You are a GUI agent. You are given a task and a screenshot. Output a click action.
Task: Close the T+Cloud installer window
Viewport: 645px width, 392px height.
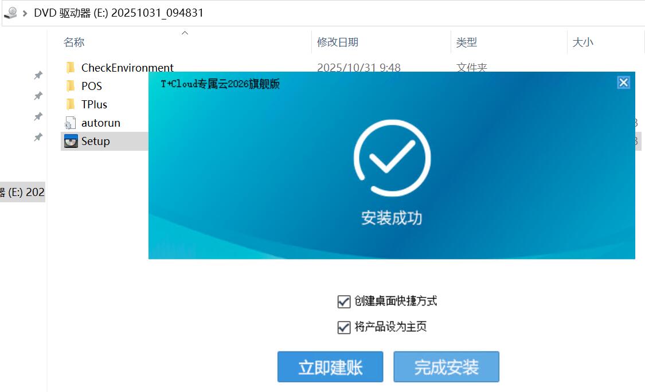(x=623, y=83)
